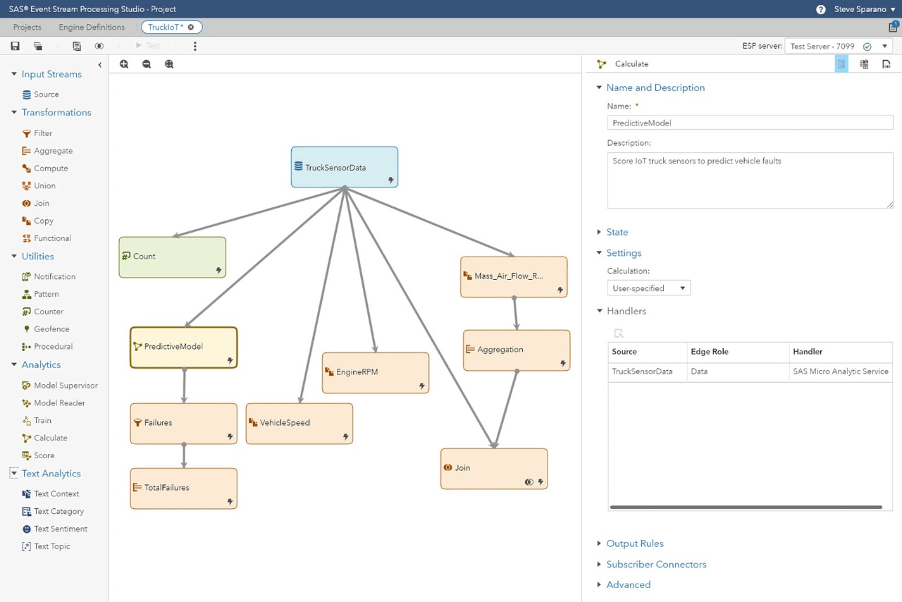Open the notifications clipboard icon
This screenshot has height=602, width=902.
click(x=893, y=27)
